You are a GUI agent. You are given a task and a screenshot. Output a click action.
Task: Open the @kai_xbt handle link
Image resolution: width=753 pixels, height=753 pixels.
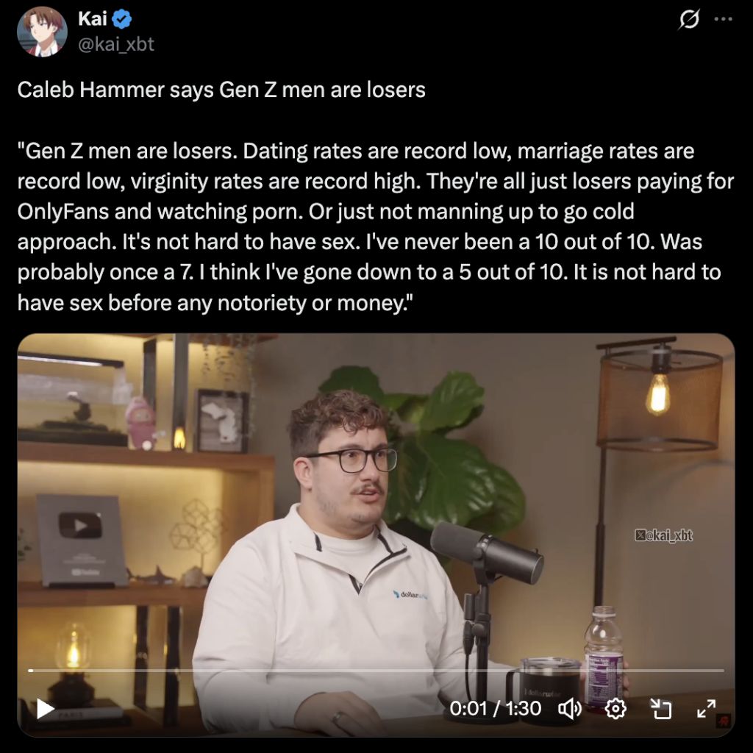[x=115, y=44]
